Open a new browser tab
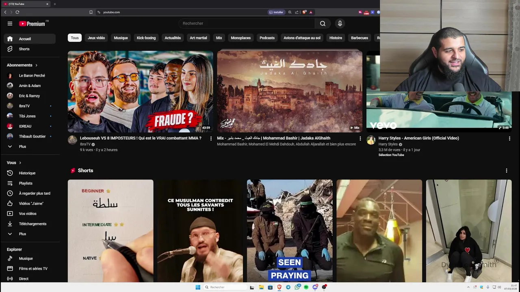The image size is (520, 292). click(x=54, y=4)
